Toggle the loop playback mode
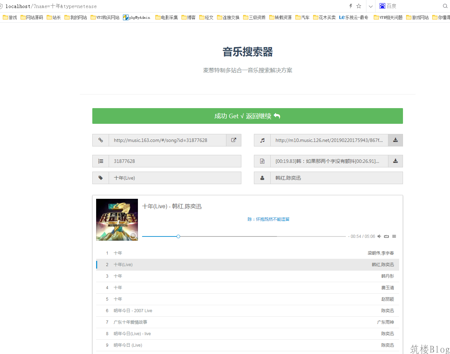Screen dimensions: 450x354 tap(386, 236)
